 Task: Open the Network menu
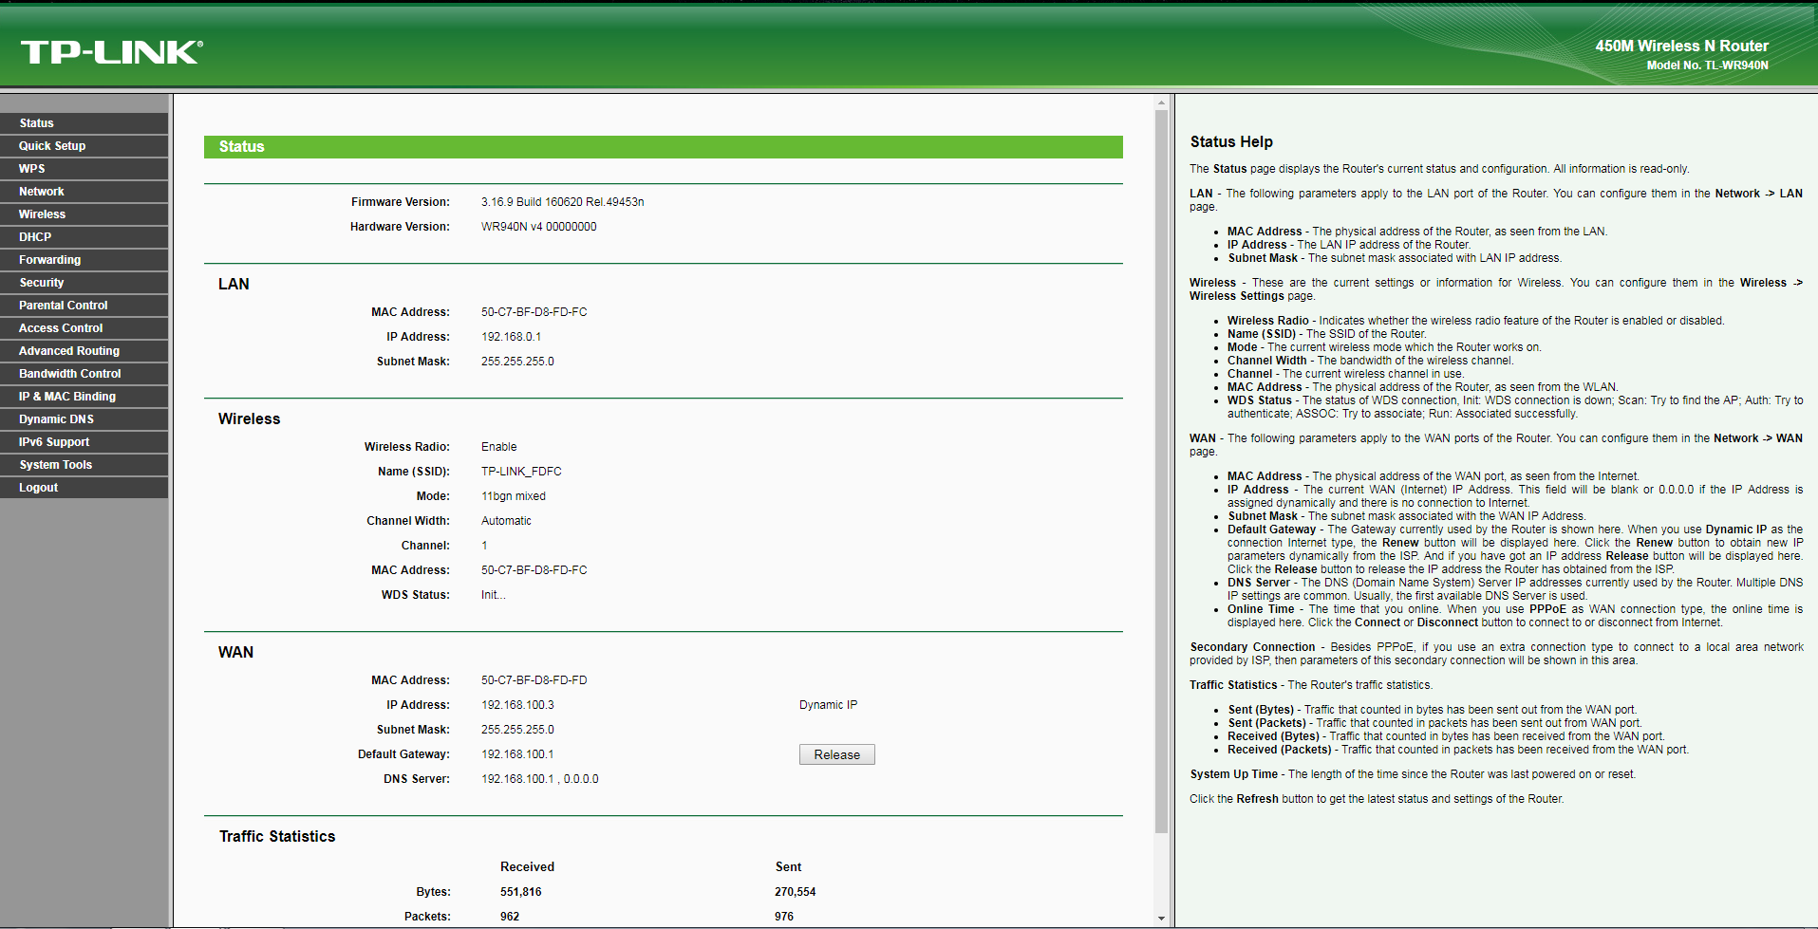tap(84, 192)
